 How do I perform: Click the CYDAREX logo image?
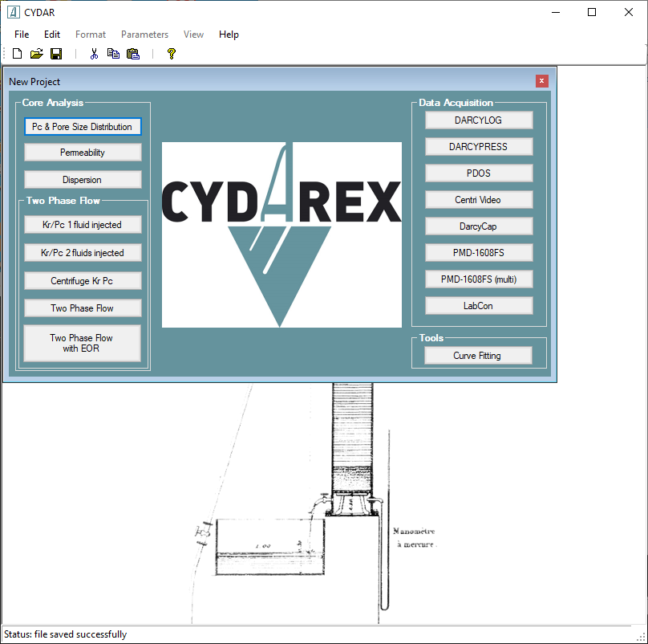[281, 234]
